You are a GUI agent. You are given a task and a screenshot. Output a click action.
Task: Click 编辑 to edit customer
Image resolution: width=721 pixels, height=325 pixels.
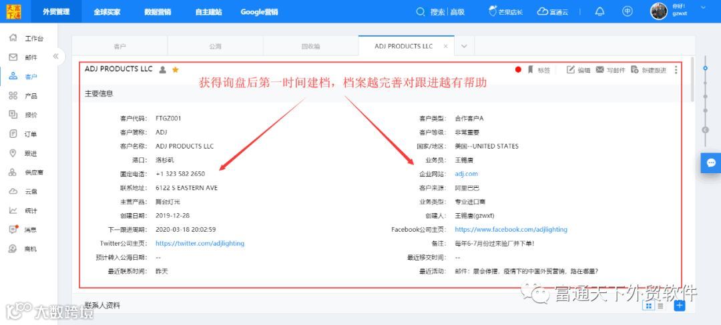(578, 70)
